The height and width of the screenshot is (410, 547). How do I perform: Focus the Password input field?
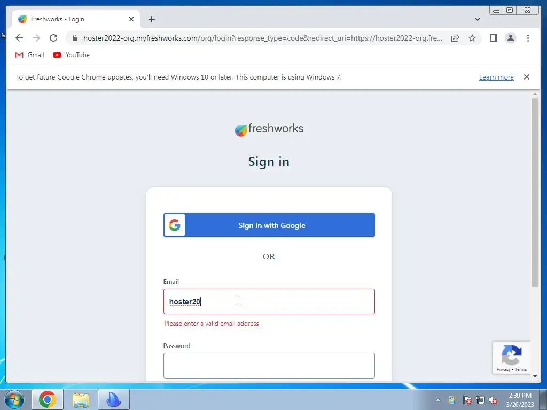pos(269,365)
